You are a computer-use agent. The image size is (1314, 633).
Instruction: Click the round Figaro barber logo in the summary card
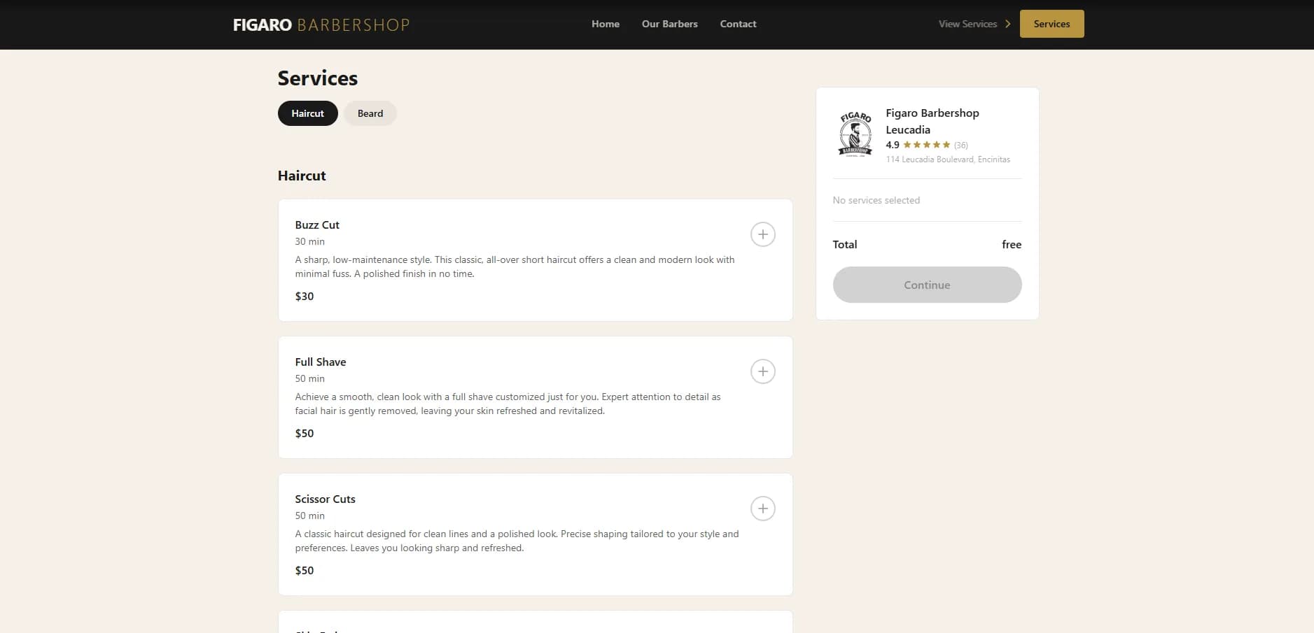[x=855, y=134]
